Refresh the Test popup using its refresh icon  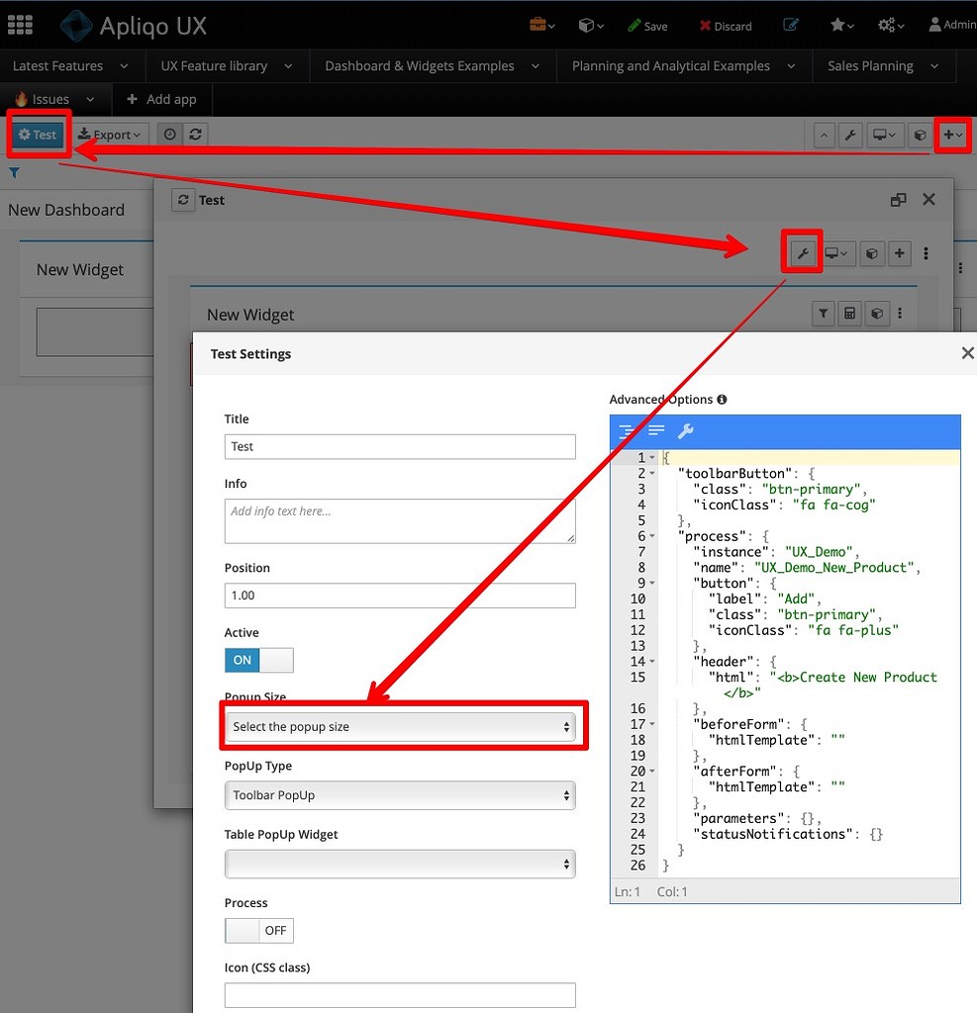[183, 199]
